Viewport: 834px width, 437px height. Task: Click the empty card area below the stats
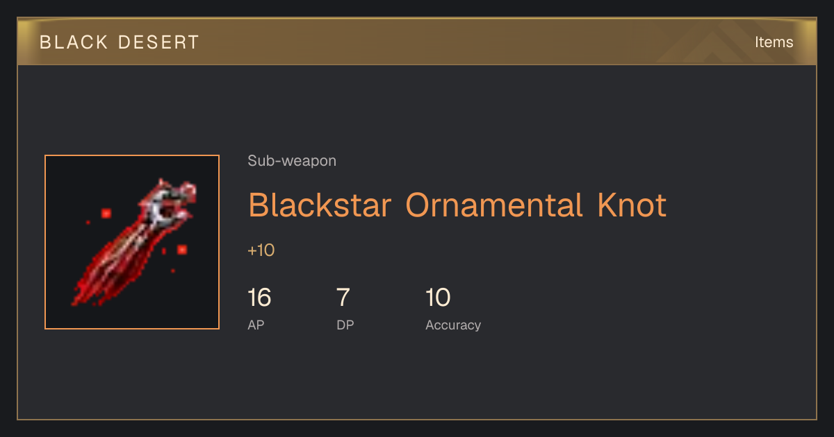[x=417, y=378]
